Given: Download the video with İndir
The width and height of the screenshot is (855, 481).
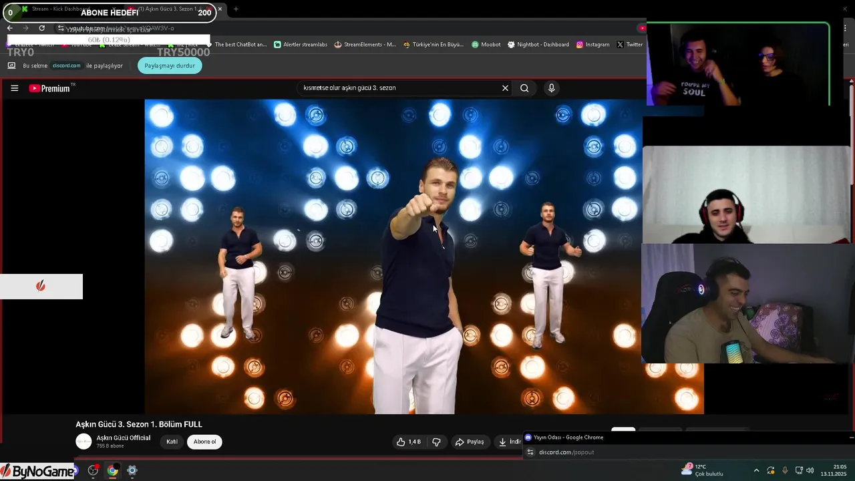Looking at the screenshot, I should tap(509, 442).
